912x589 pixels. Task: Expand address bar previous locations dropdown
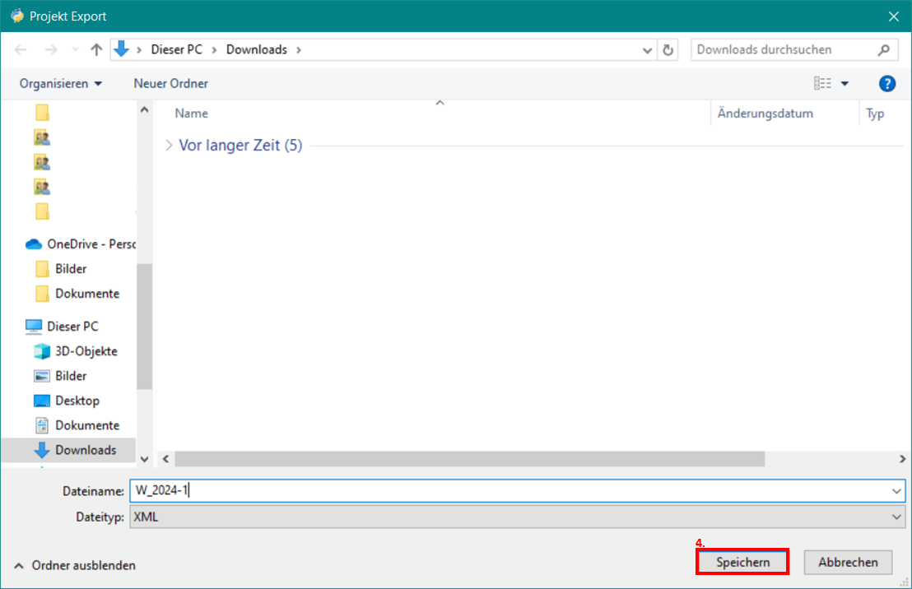click(647, 49)
